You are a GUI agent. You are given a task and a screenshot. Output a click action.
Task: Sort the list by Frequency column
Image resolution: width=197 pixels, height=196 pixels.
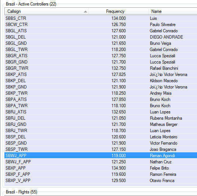[118, 11]
